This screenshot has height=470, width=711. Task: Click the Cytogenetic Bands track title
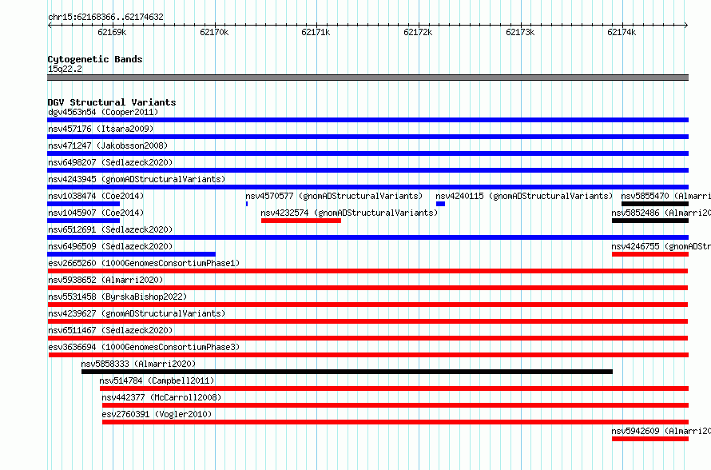[x=95, y=59]
